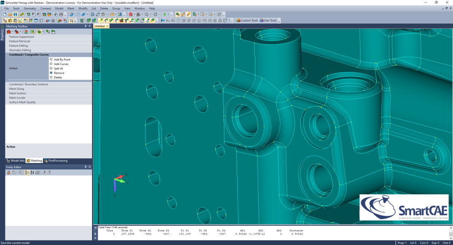Switch to the PostProcessing tab
This screenshot has width=453, height=245.
pos(56,161)
